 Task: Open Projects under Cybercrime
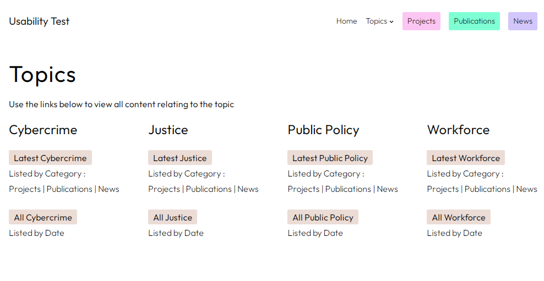(x=25, y=189)
